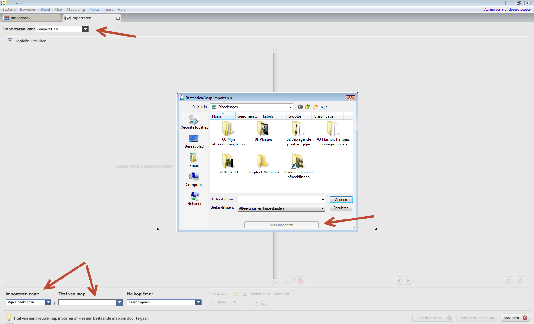Click the create new folder icon

click(x=315, y=107)
